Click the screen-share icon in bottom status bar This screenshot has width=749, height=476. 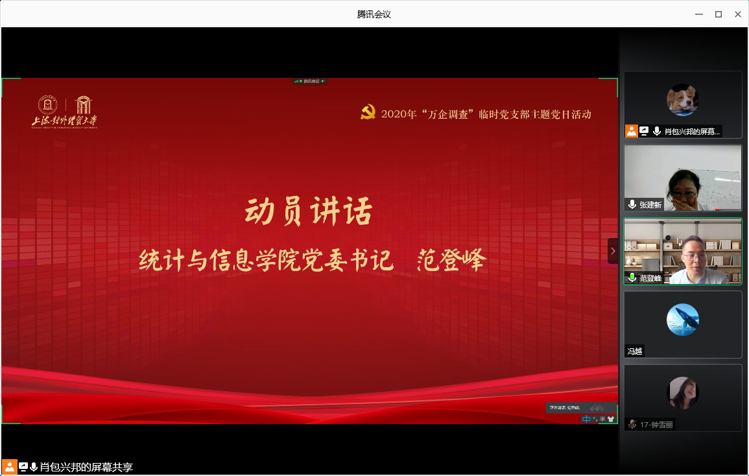[x=23, y=466]
